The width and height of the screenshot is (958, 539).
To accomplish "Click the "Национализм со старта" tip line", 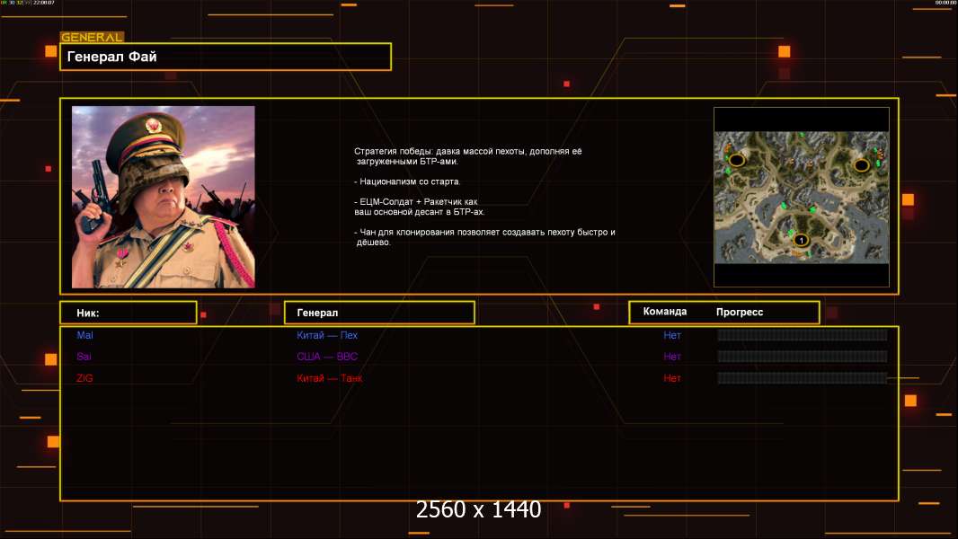I will 407,181.
